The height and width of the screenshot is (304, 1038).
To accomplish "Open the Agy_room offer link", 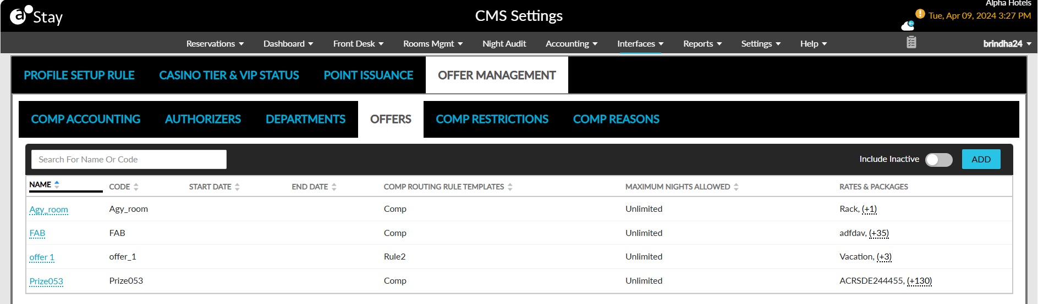I will pyautogui.click(x=49, y=210).
